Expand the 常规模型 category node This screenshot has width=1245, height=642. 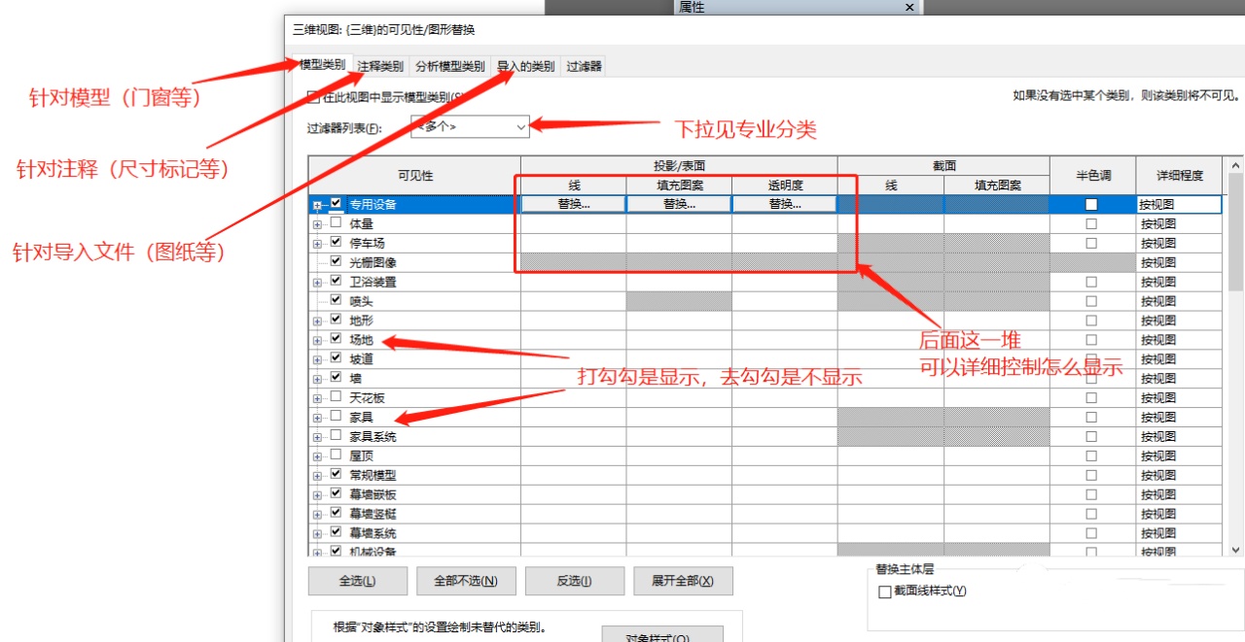[317, 475]
